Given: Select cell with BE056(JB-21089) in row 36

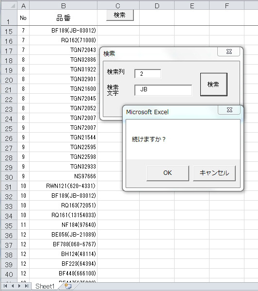Looking at the screenshot, I should click(x=64, y=235).
